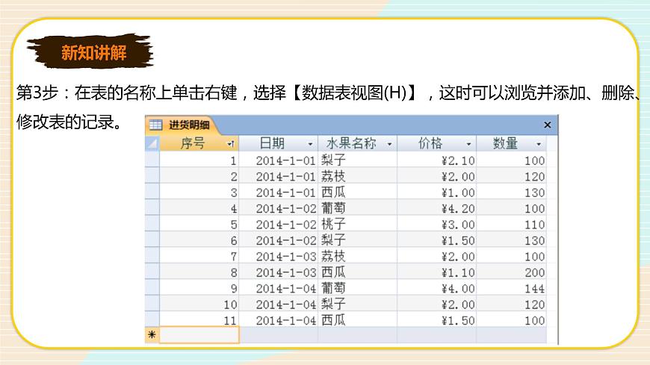Open the 数量 column filter dropdown

pos(539,144)
